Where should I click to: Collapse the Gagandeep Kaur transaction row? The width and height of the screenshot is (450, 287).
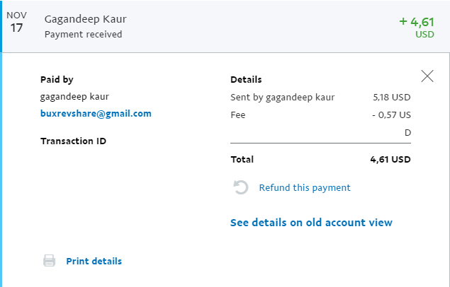[x=225, y=26]
